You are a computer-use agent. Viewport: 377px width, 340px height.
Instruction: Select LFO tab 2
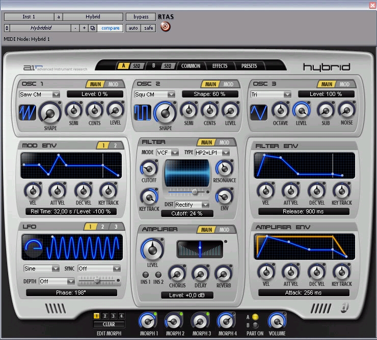pos(103,227)
